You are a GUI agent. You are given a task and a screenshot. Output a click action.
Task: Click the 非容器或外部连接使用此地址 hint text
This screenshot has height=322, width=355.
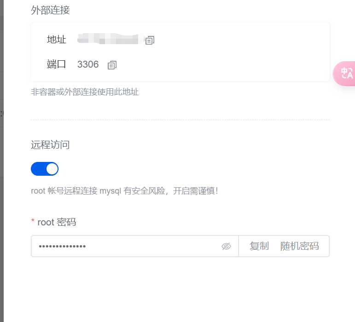85,92
